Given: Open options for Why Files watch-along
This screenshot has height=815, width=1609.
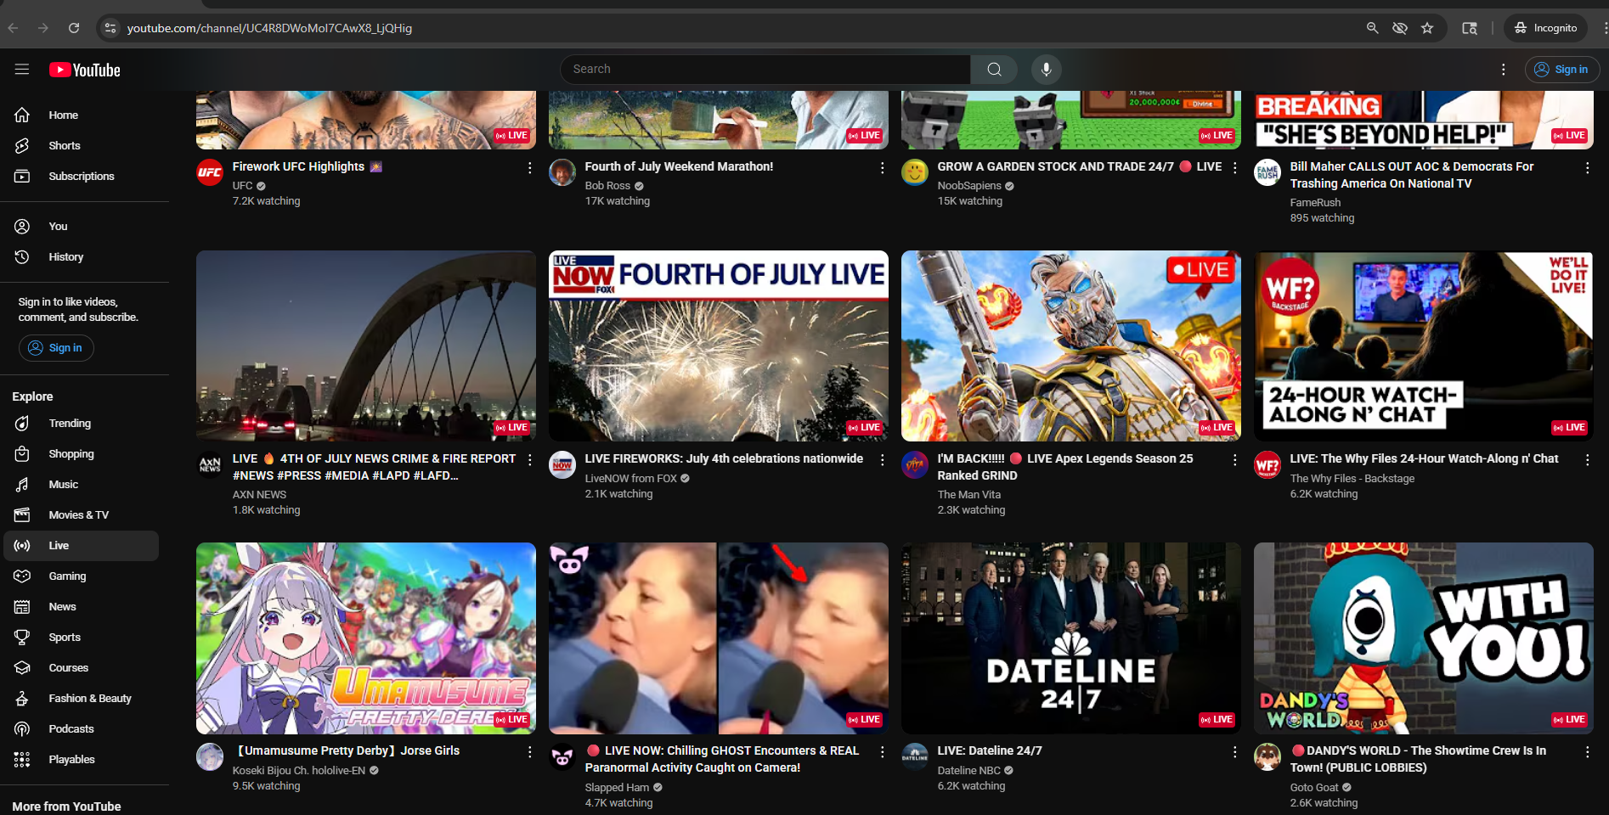Looking at the screenshot, I should point(1587,460).
